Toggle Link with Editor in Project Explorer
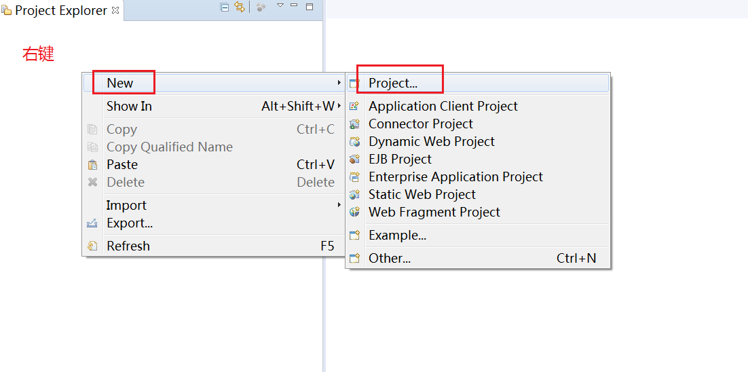This screenshot has height=372, width=748. tap(239, 7)
